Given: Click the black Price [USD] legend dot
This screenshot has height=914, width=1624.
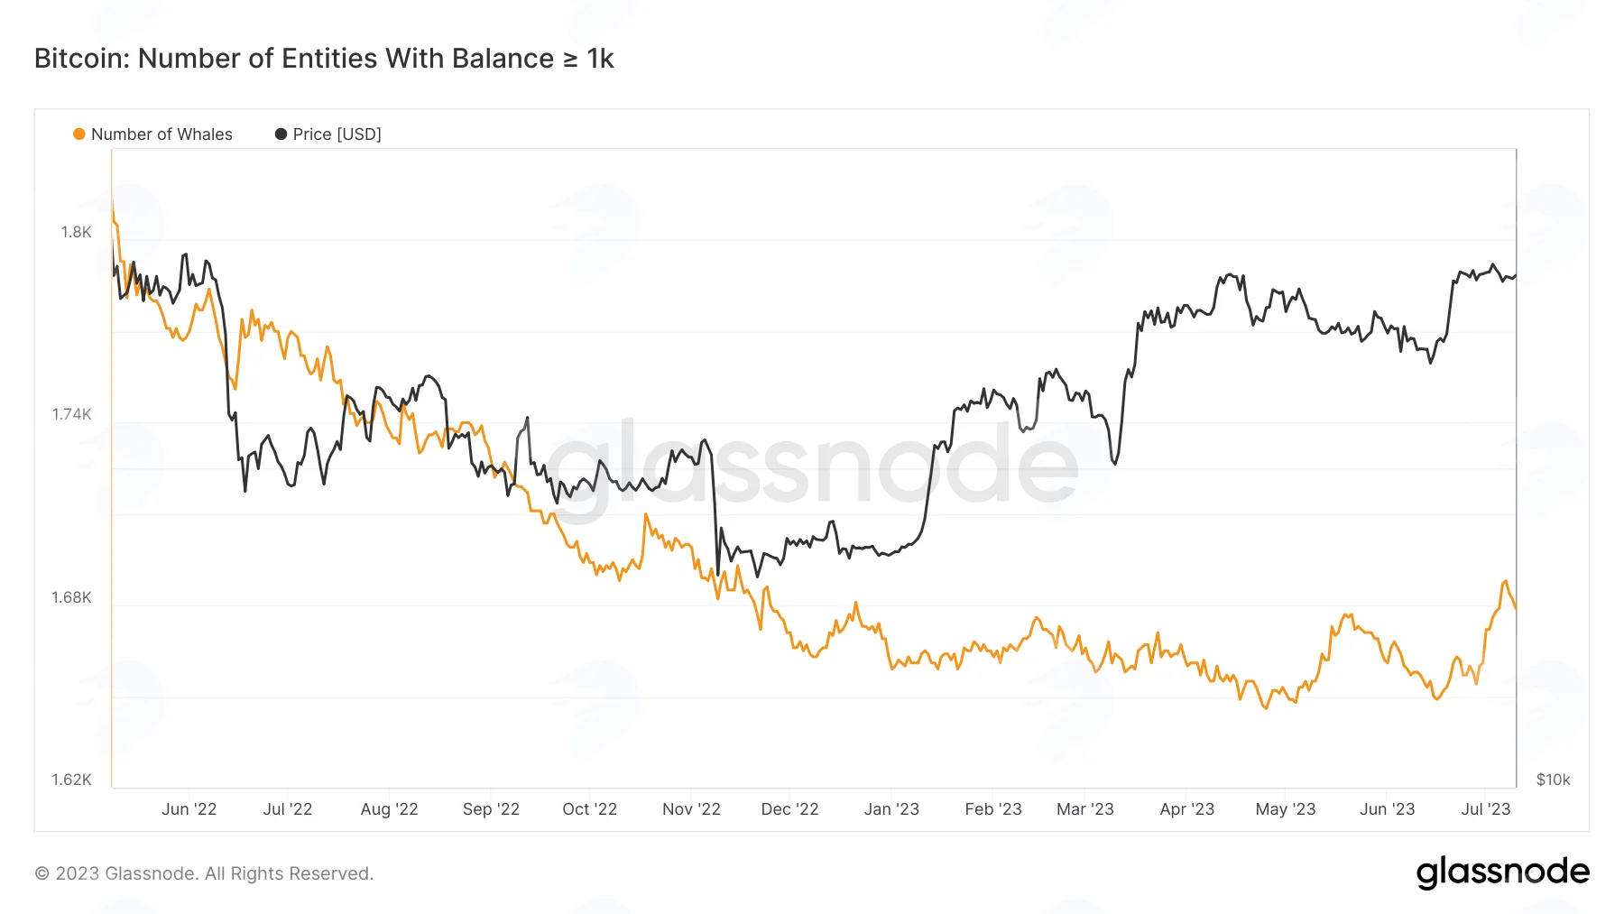Looking at the screenshot, I should click(281, 134).
